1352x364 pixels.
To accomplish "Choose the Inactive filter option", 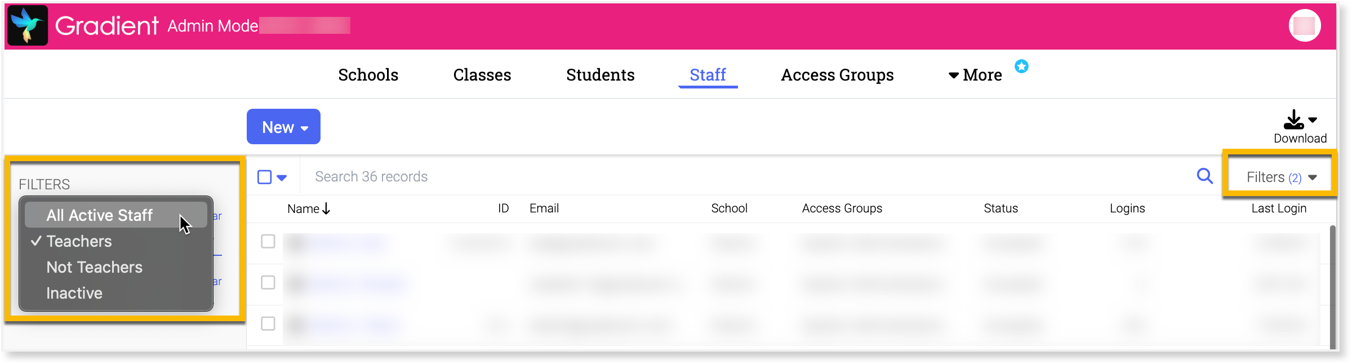I will (74, 293).
